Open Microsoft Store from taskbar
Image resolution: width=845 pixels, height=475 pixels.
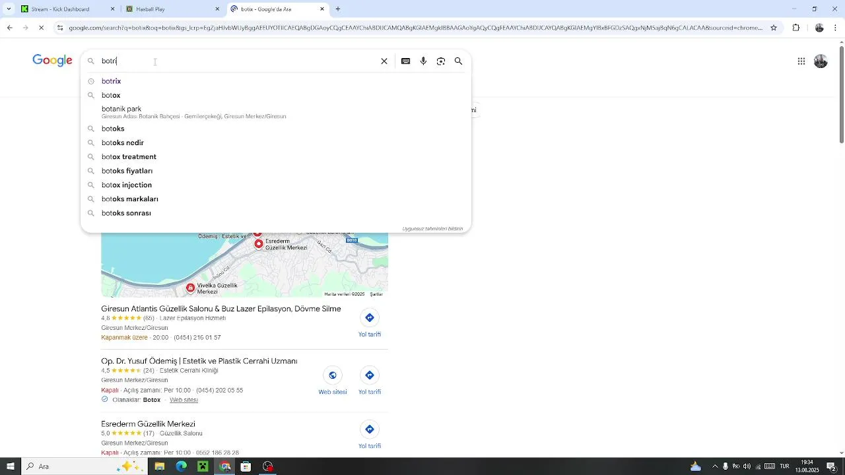click(246, 466)
